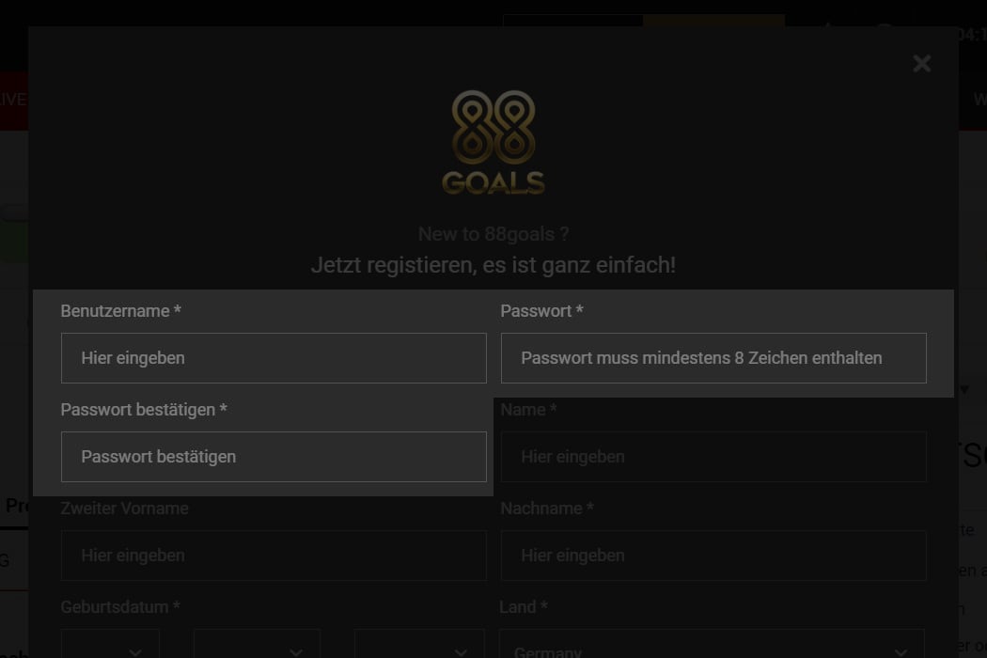This screenshot has height=658, width=987.
Task: Focus the Benutzername input field
Action: pos(274,357)
